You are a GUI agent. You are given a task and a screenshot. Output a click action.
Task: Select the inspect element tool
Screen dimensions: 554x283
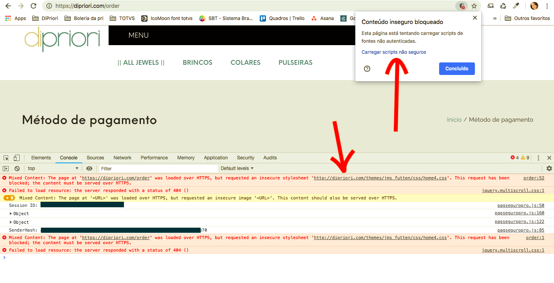coord(6,158)
